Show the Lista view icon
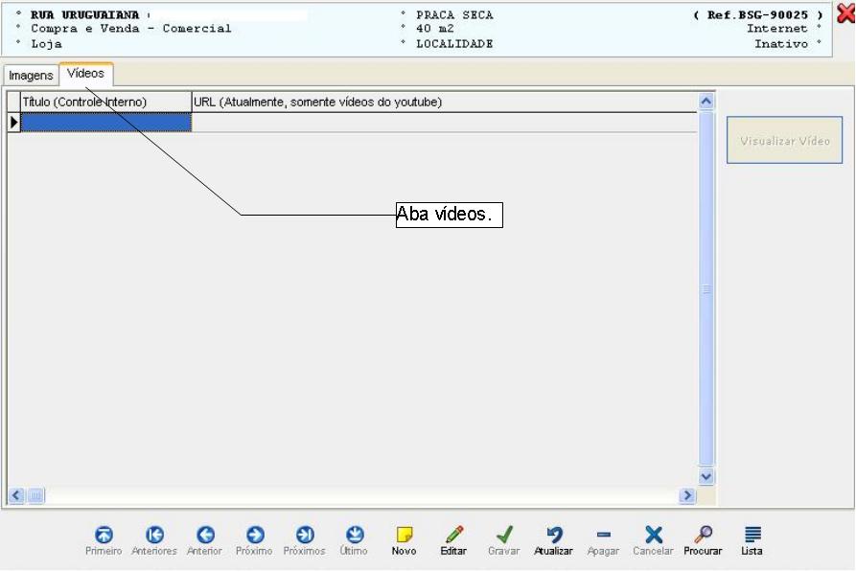This screenshot has width=856, height=572. tap(752, 535)
